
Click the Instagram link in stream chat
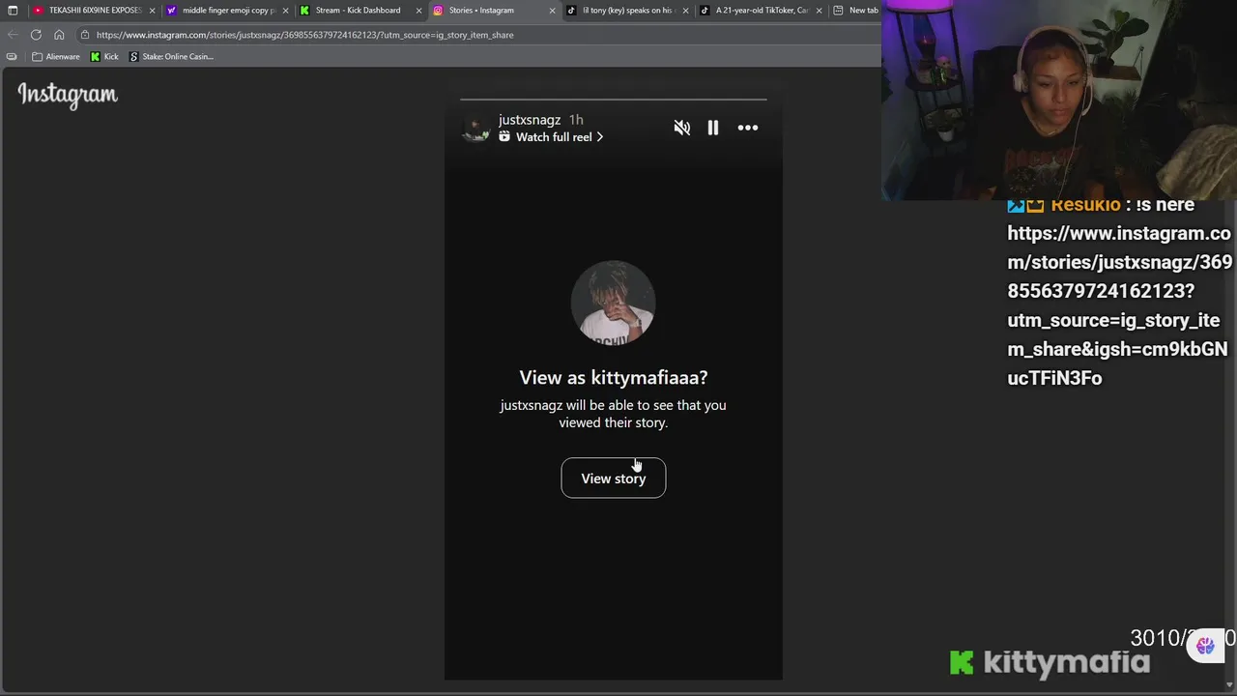pyautogui.click(x=1119, y=305)
